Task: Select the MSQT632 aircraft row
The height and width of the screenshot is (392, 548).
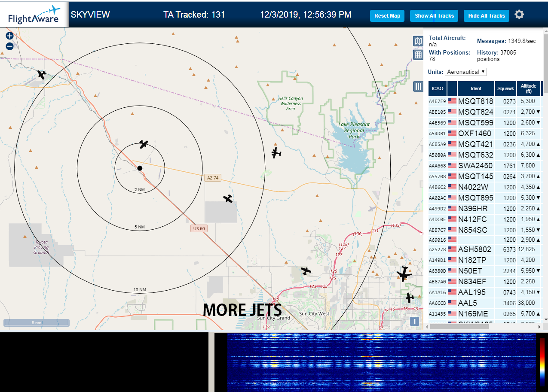Action: pyautogui.click(x=484, y=155)
